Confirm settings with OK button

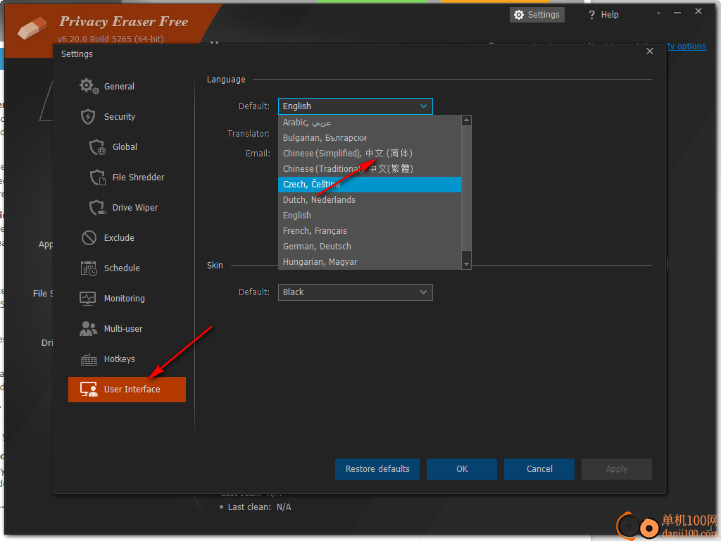click(x=462, y=468)
